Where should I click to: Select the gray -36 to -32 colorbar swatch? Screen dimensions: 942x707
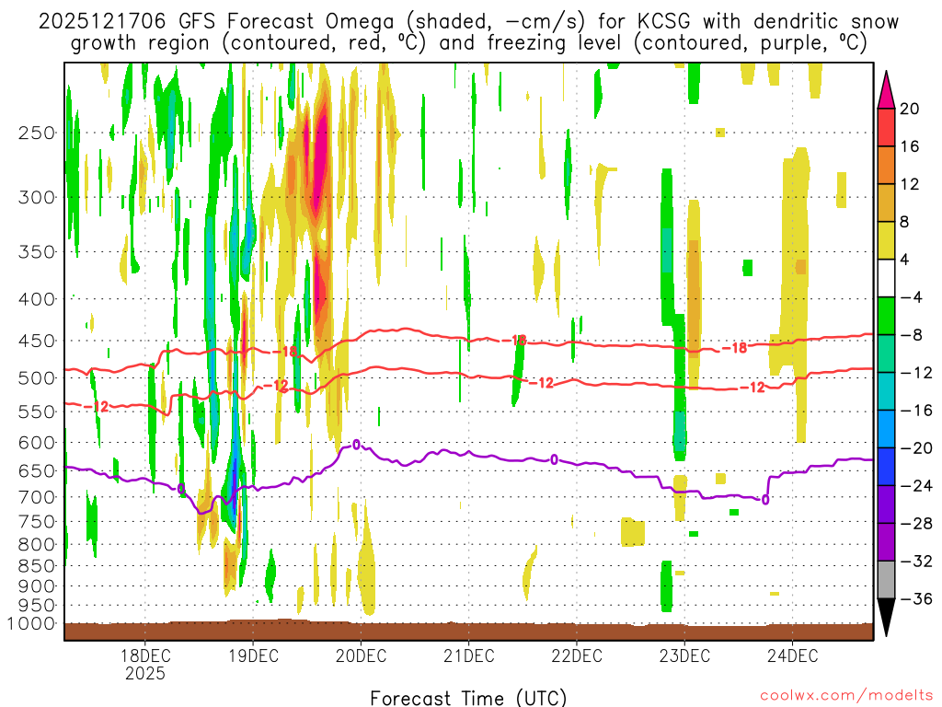coord(886,580)
